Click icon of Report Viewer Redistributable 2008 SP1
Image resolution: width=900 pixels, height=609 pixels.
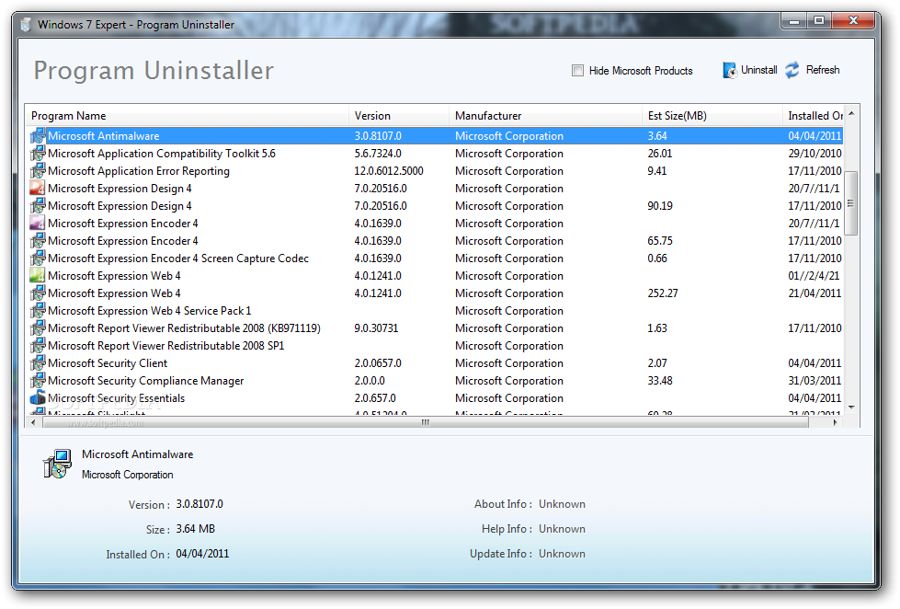pos(38,346)
